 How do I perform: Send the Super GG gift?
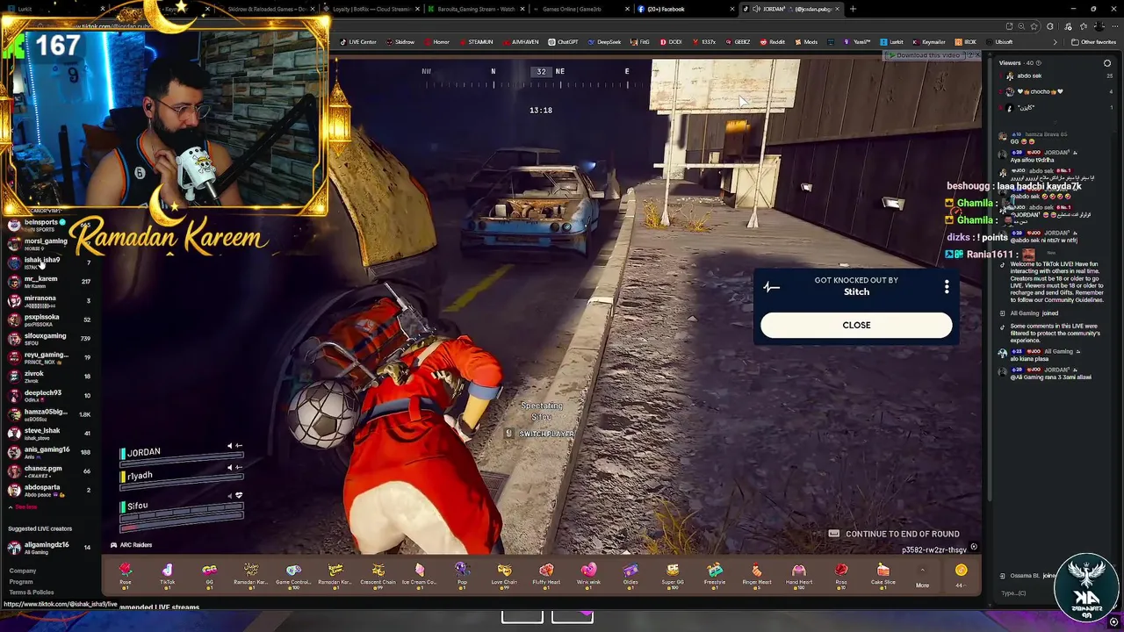click(x=673, y=574)
